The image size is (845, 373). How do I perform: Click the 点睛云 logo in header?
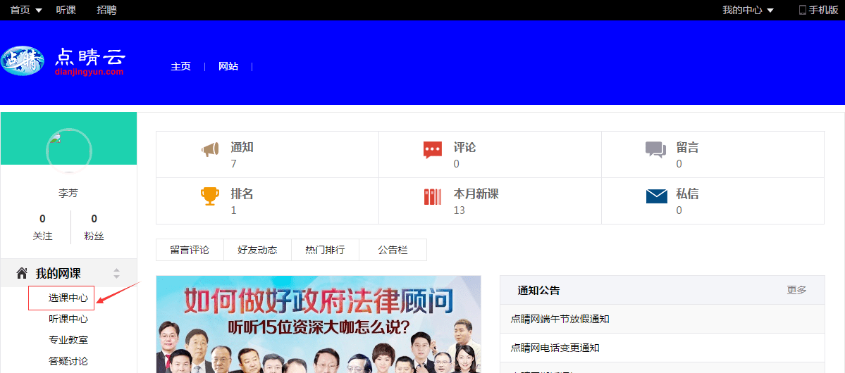[63, 61]
